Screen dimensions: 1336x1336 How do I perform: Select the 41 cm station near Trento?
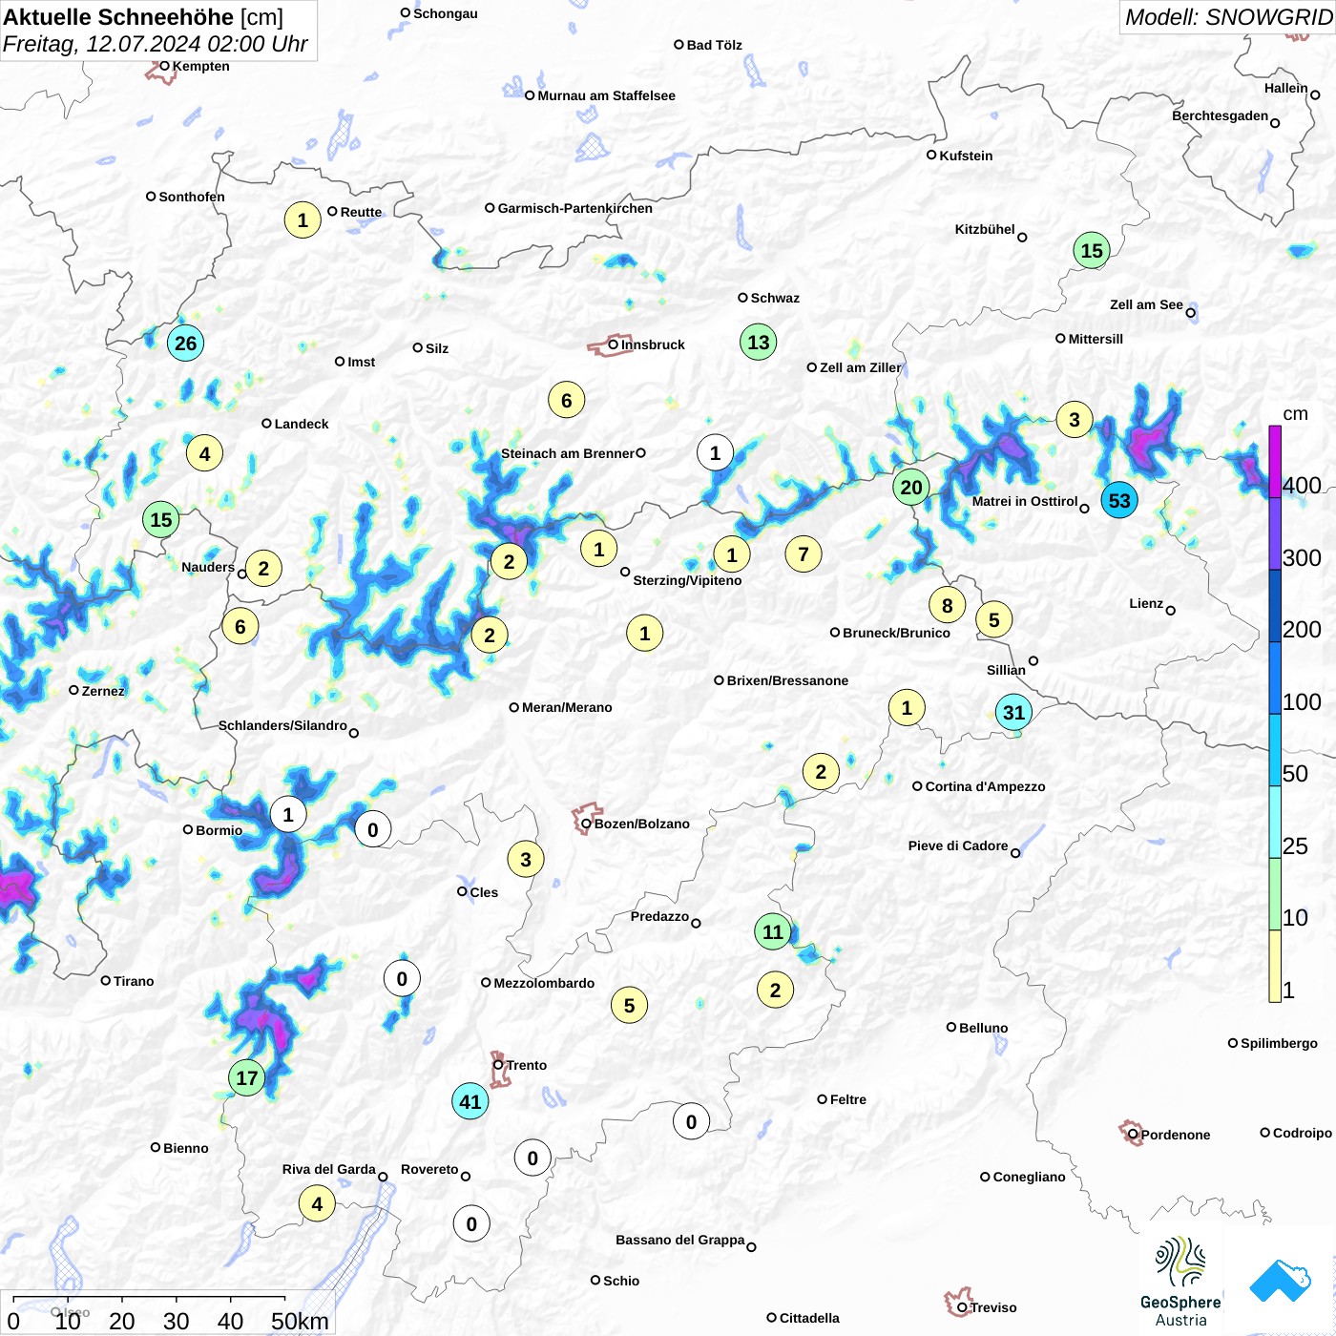pos(470,1102)
